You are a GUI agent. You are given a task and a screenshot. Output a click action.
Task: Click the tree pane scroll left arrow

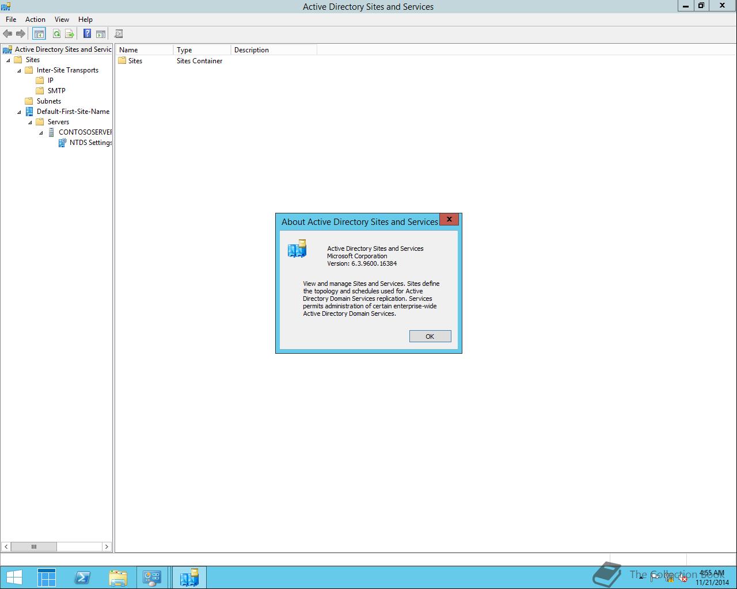pyautogui.click(x=6, y=546)
